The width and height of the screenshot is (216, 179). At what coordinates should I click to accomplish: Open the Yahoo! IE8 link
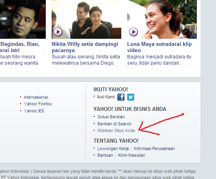coord(34,111)
